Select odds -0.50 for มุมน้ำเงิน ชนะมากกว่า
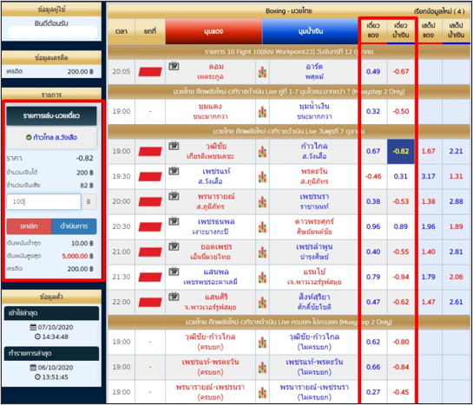Image resolution: width=473 pixels, height=405 pixels. 401,112
